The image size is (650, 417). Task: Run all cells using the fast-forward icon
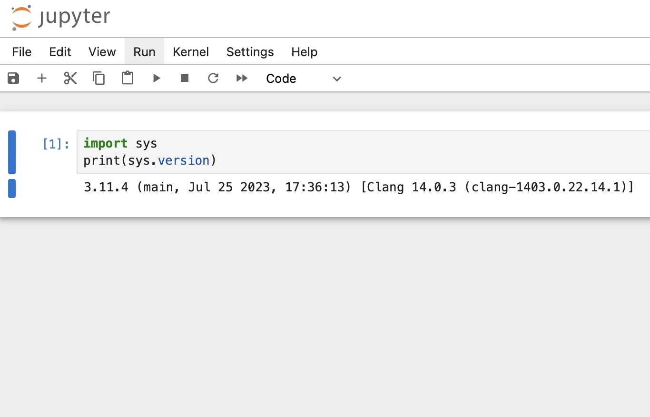pos(241,78)
